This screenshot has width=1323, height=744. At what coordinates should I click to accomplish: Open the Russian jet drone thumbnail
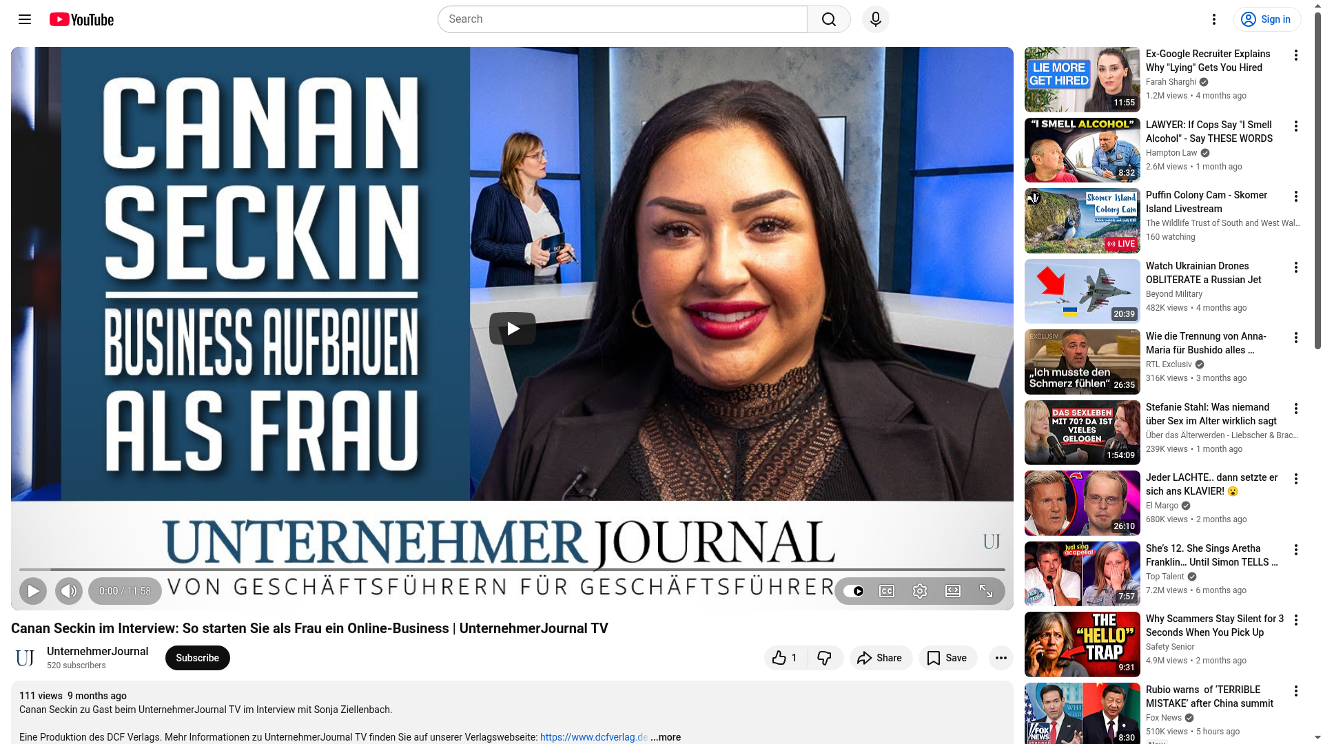(x=1082, y=291)
